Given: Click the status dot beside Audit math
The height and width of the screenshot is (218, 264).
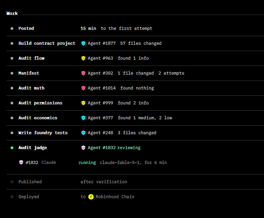Looking at the screenshot, I should tap(12, 88).
